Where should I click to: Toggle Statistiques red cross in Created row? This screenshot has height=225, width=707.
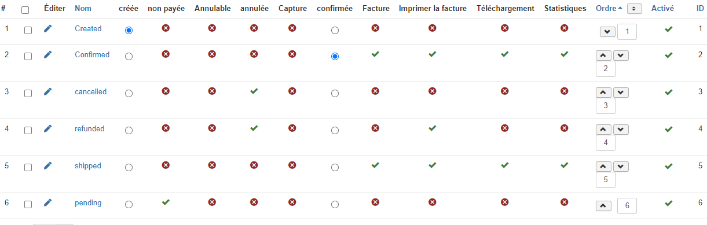565,28
